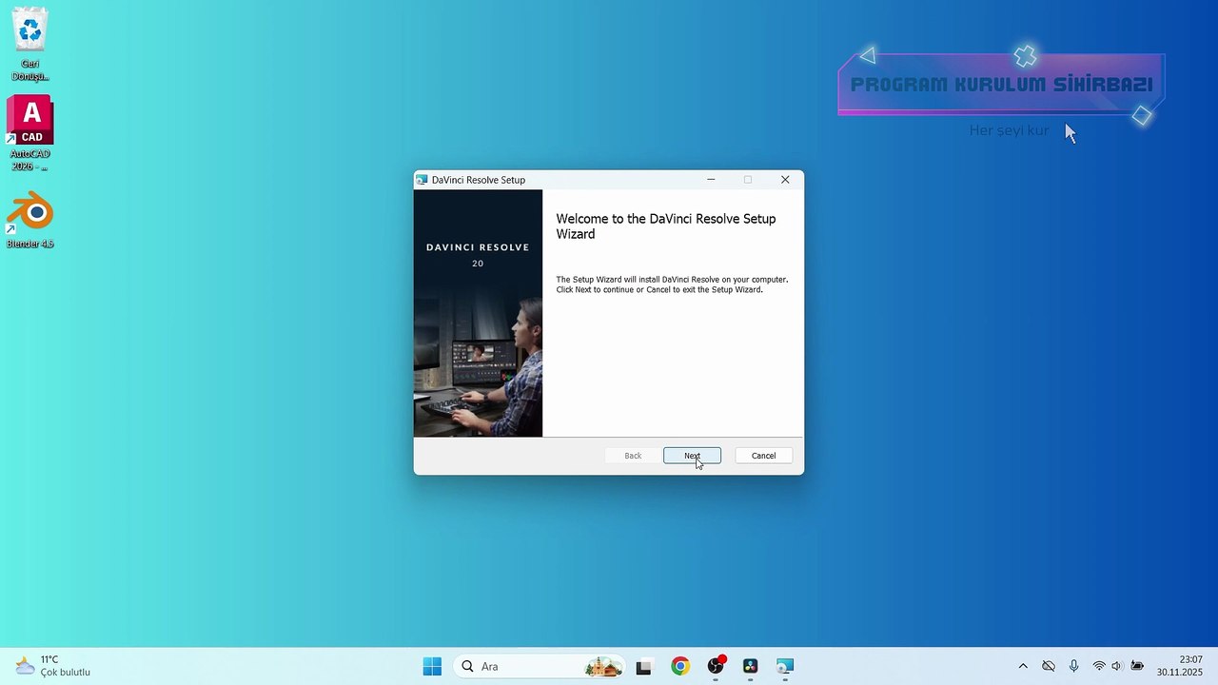This screenshot has width=1218, height=685.
Task: Launch Google Chrome from the taskbar
Action: tap(680, 667)
